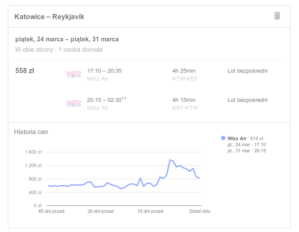This screenshot has width=299, height=232.
Task: Click 'Lot bezpośredni' on the return flight row
Action: click(248, 100)
